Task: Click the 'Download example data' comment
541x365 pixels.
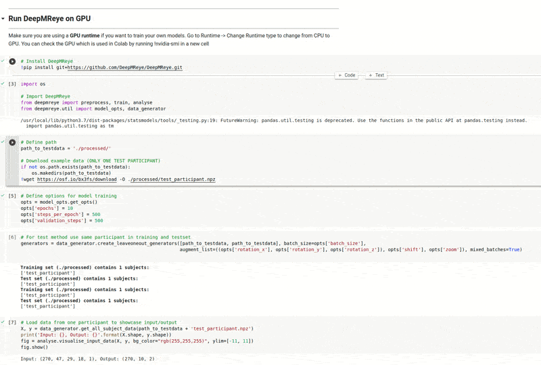Action: (91, 161)
